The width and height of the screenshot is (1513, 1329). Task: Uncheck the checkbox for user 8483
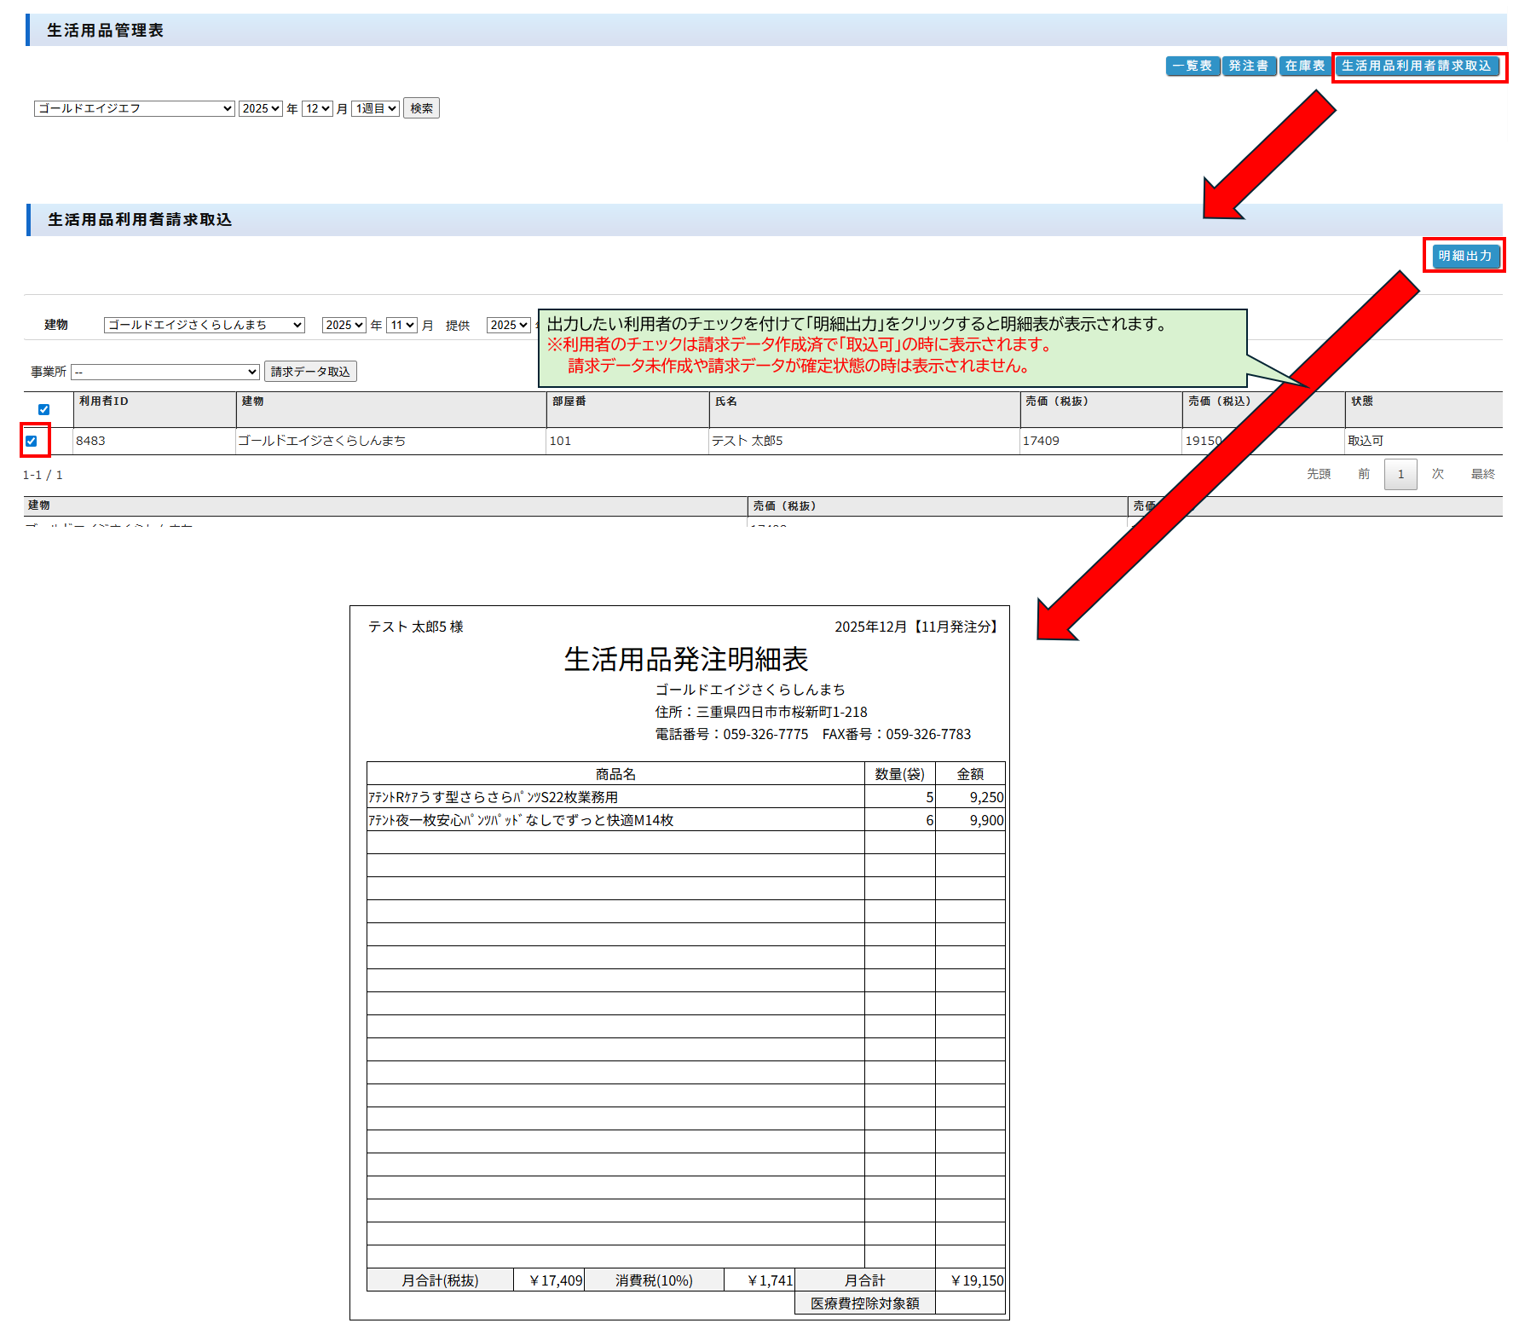tap(32, 441)
